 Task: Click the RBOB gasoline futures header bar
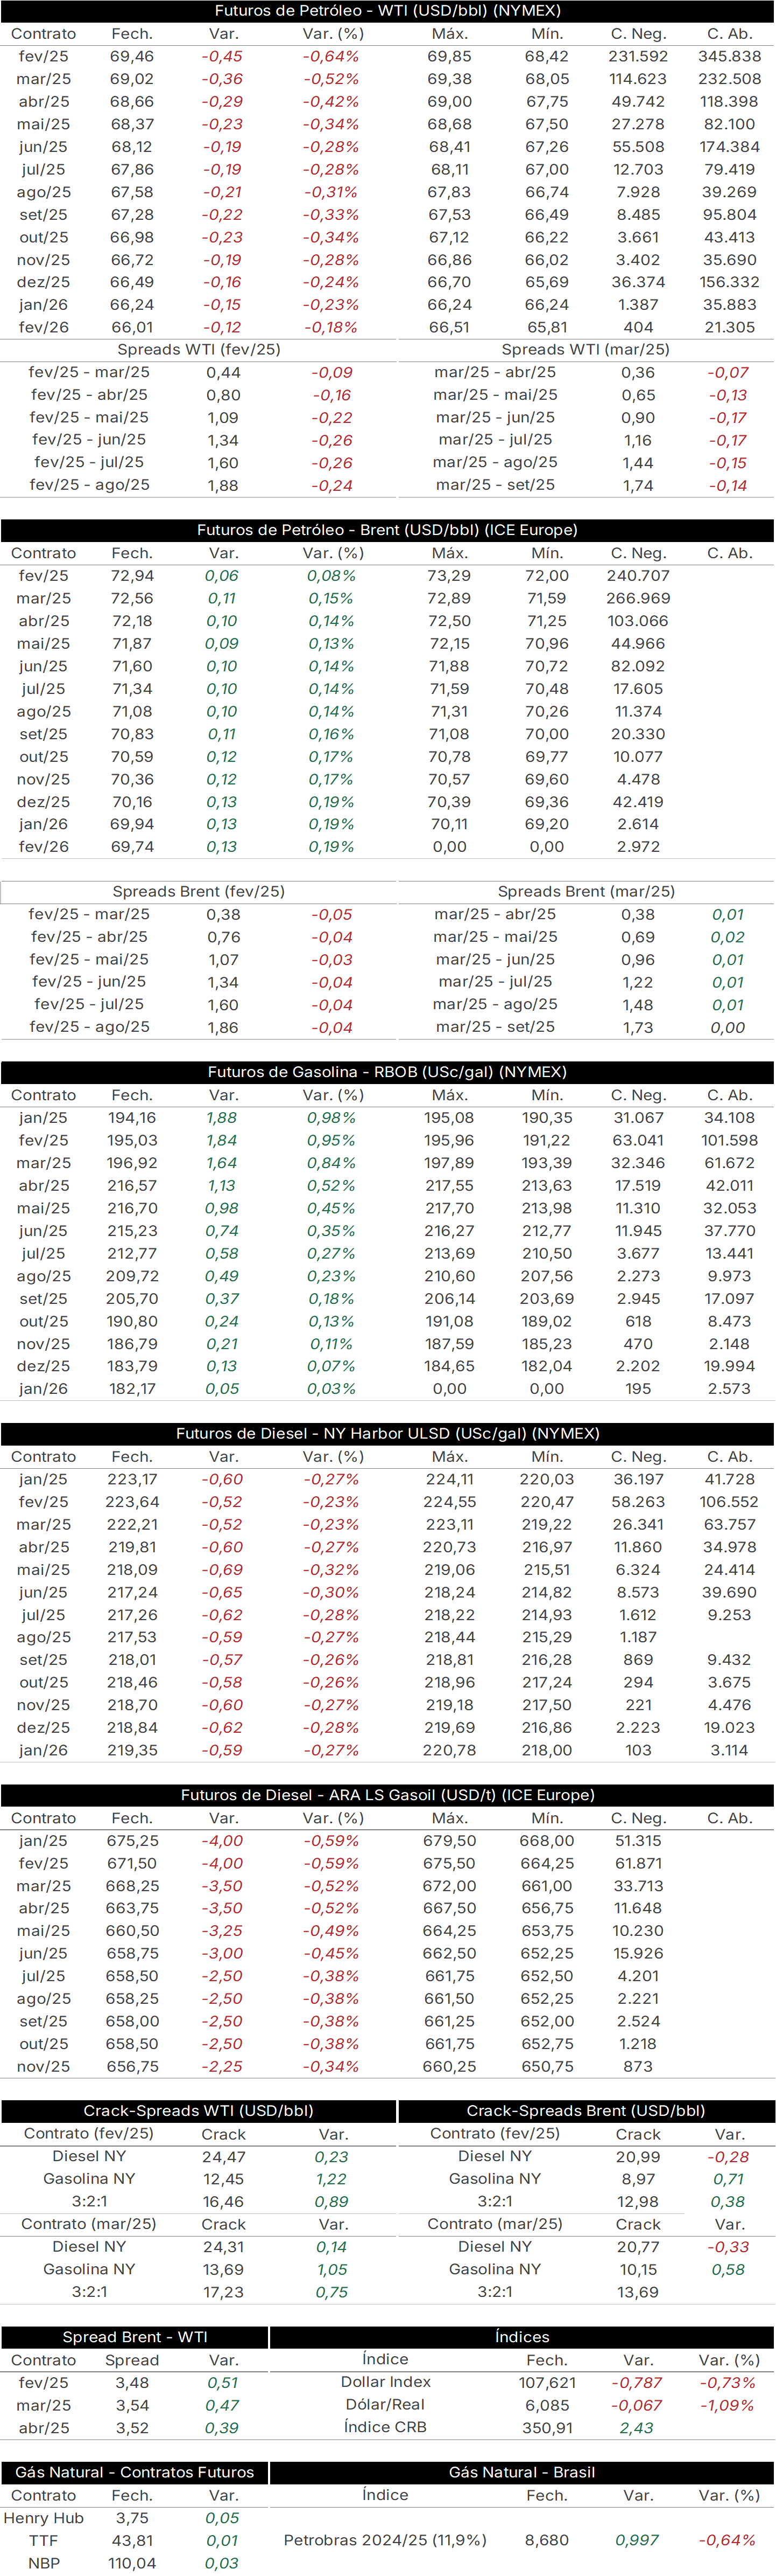coord(387,1072)
